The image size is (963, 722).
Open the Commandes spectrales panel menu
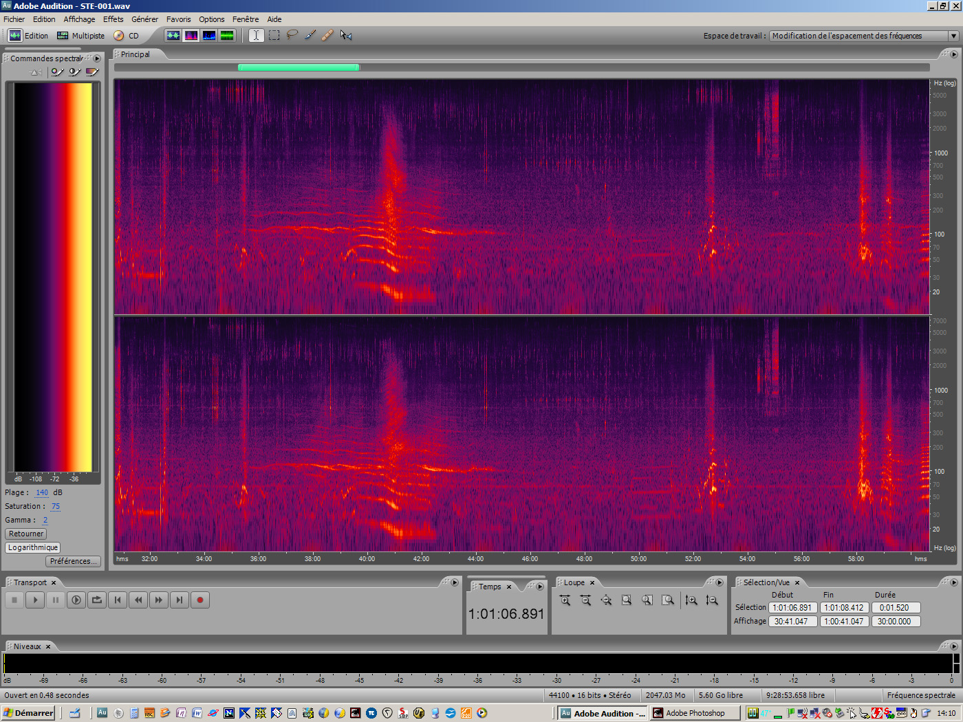tap(97, 58)
